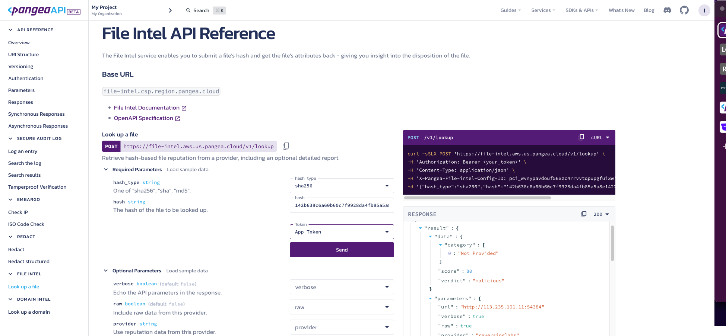Click the search magnifier icon

click(x=188, y=10)
